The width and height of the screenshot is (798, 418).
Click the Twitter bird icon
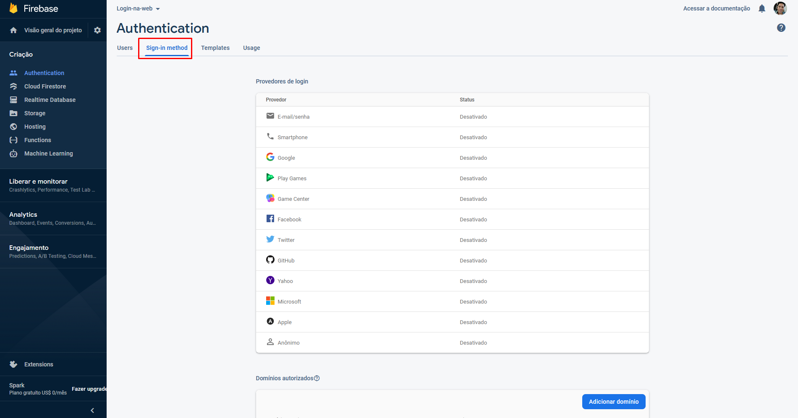point(270,239)
